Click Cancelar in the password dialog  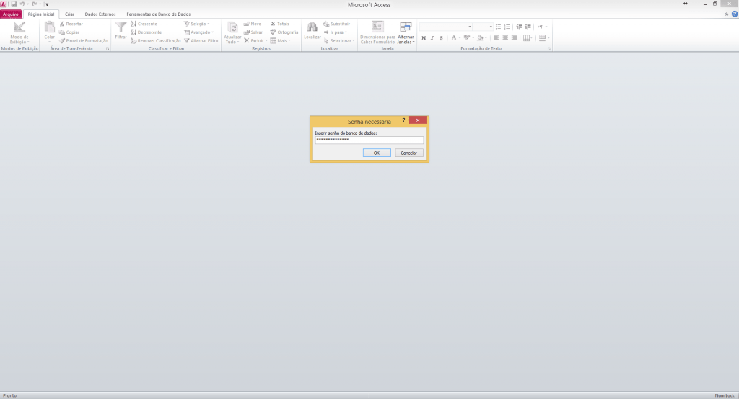click(408, 153)
